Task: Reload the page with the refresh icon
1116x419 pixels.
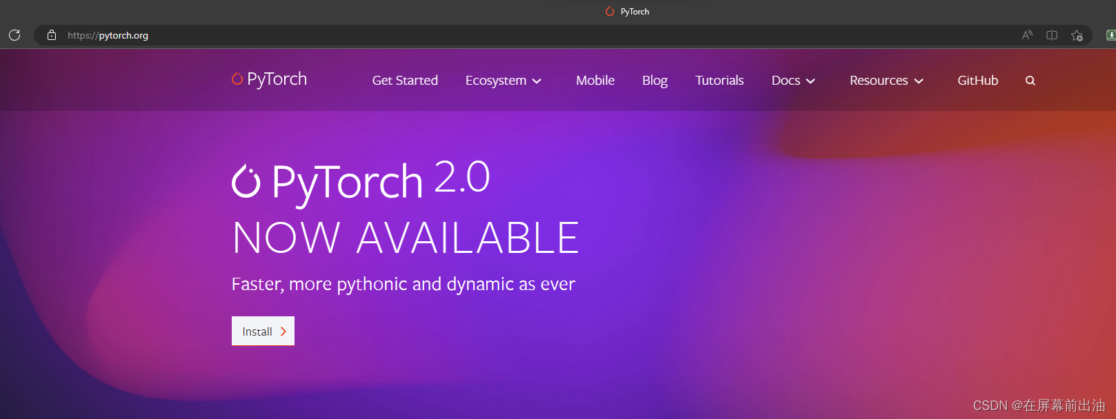Action: pyautogui.click(x=14, y=35)
